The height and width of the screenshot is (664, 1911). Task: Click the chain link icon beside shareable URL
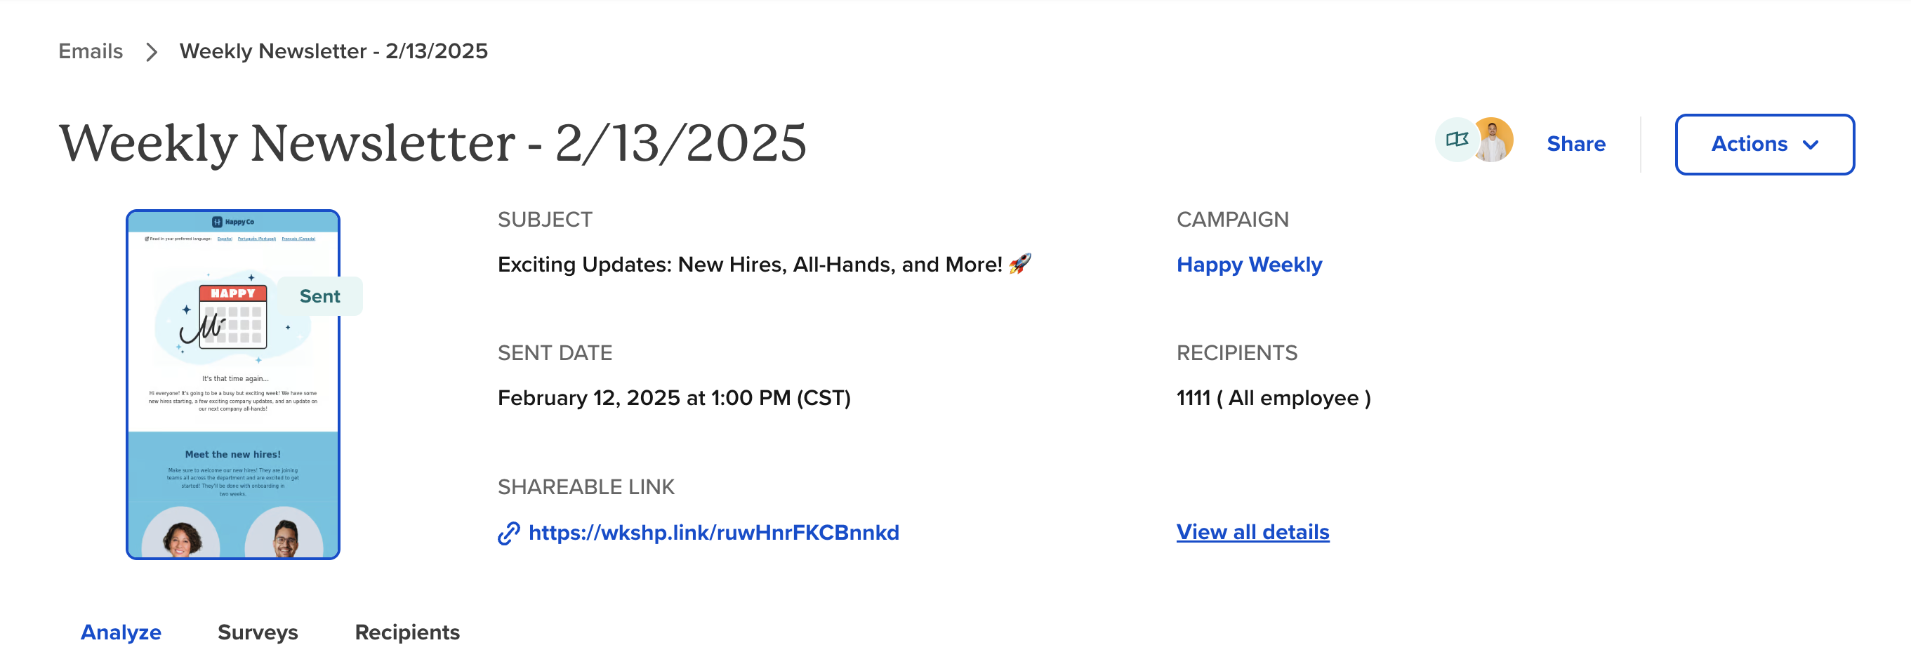click(x=508, y=533)
